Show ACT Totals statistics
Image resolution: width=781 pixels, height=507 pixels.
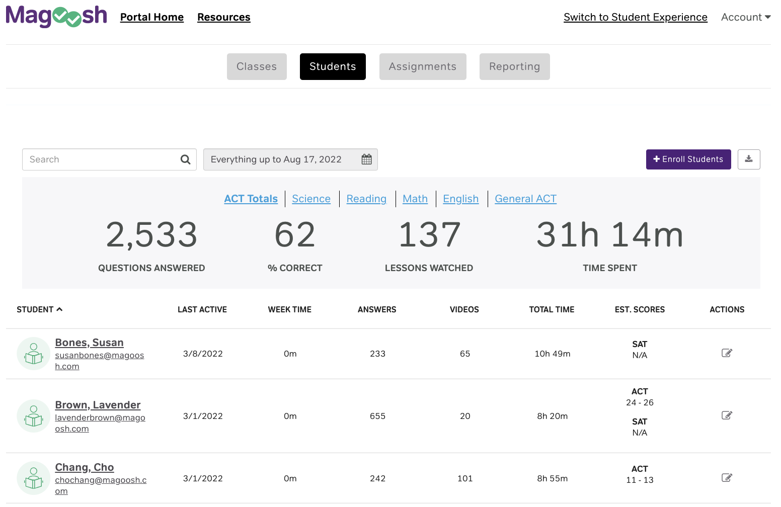tap(251, 199)
